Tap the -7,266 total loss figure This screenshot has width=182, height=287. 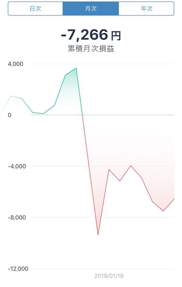point(84,35)
